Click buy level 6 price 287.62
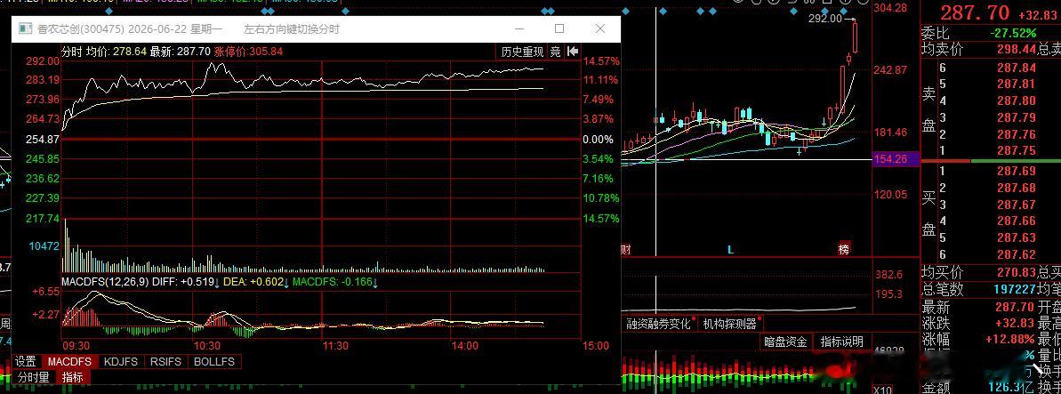This screenshot has height=394, width=1061. pyautogui.click(x=1017, y=254)
